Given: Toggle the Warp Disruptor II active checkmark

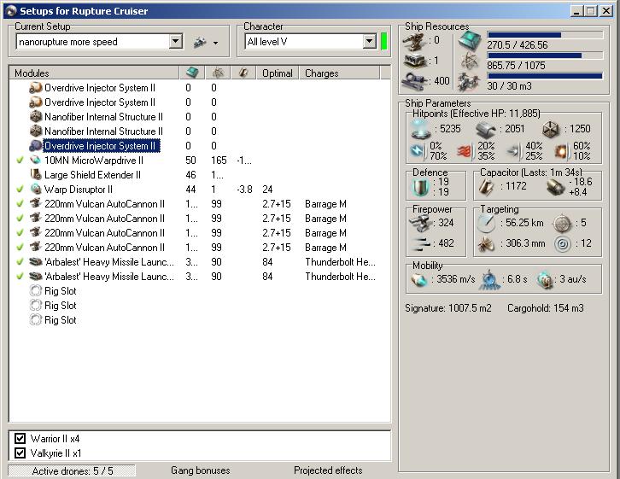Looking at the screenshot, I should (x=20, y=190).
